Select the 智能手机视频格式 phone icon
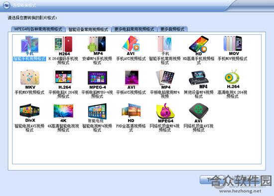 (x=29, y=46)
